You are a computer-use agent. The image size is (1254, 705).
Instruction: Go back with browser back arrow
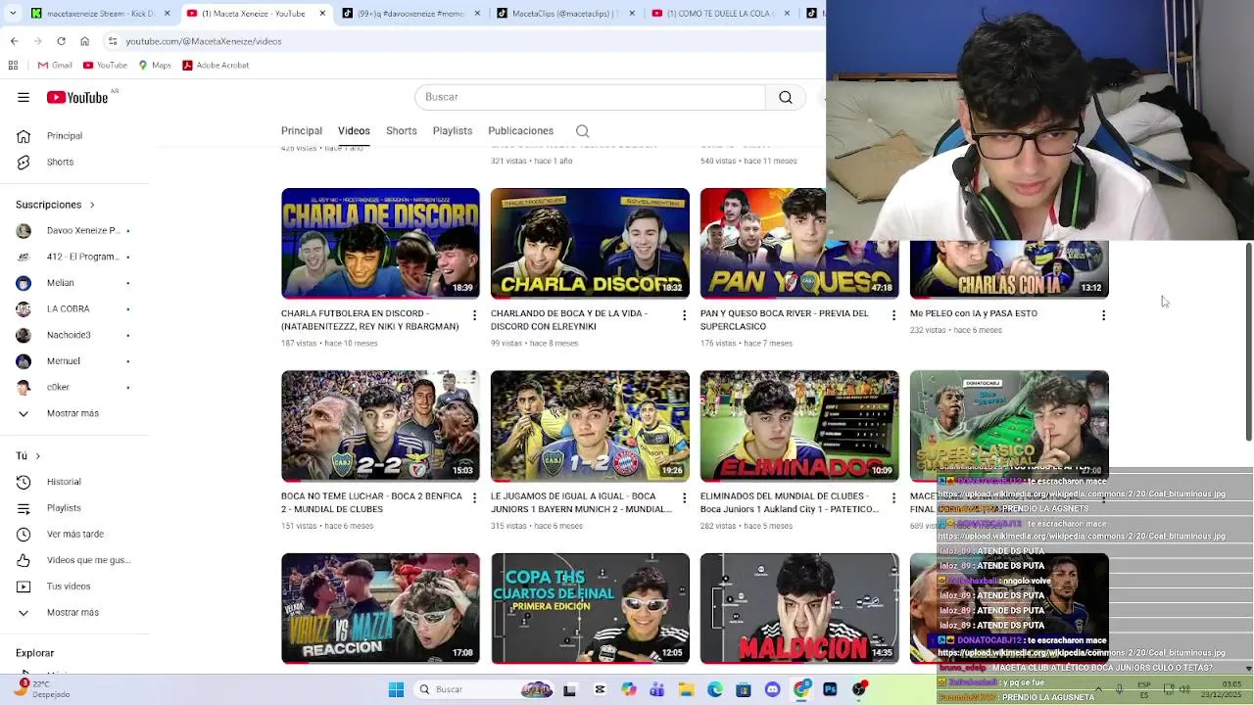pos(14,41)
